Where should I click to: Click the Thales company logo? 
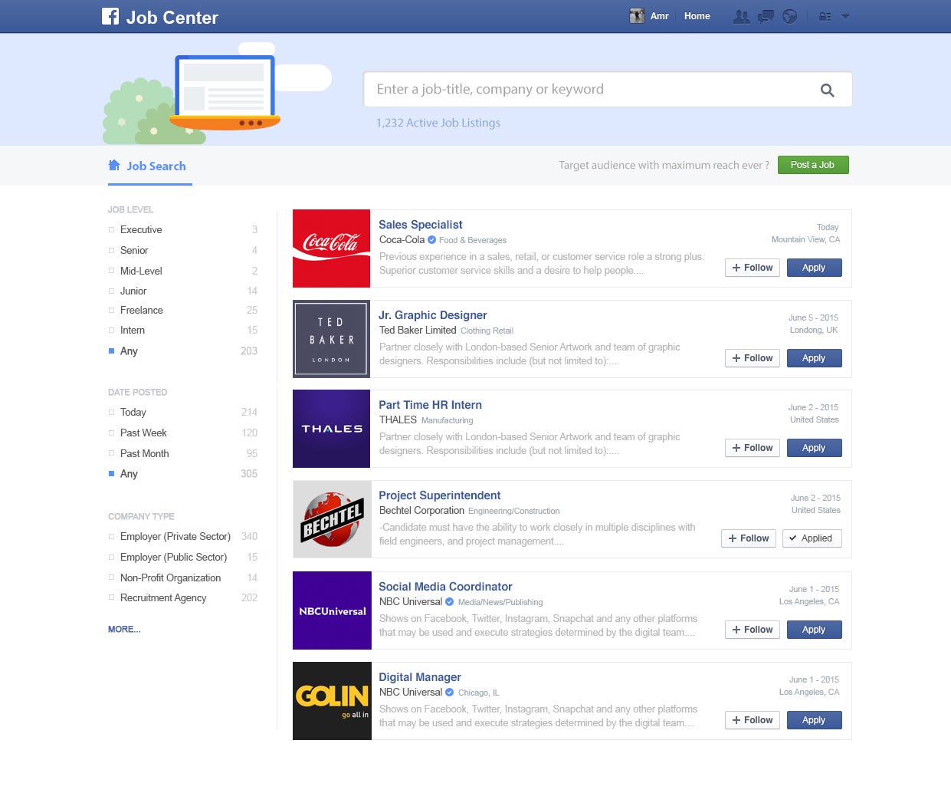331,429
